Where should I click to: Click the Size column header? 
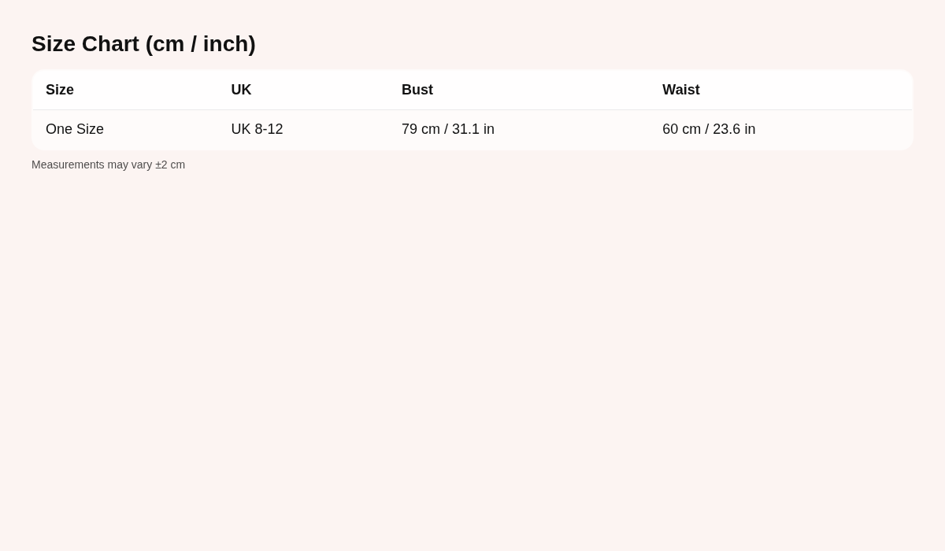(60, 90)
